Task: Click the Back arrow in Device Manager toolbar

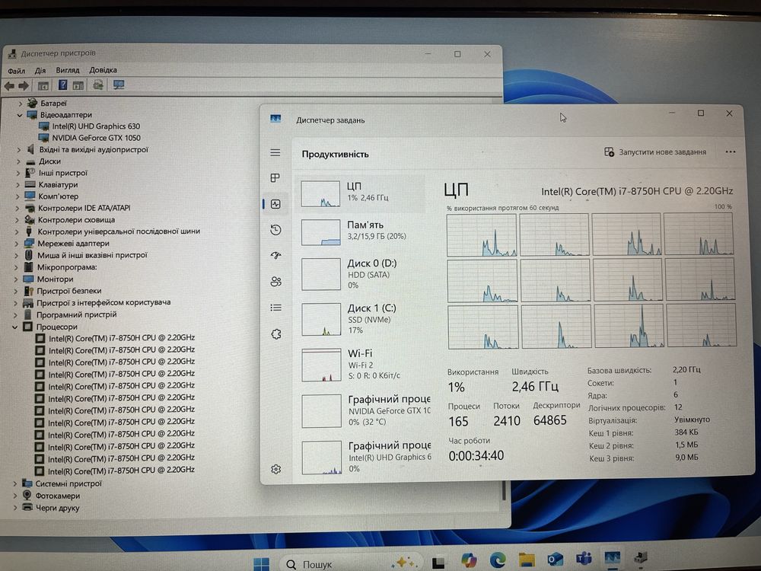Action: pos(8,86)
